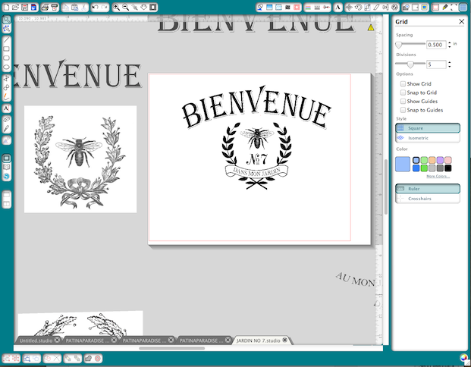The image size is (471, 367).
Task: Select the Draw a Line tool
Action: pyautogui.click(x=6, y=39)
